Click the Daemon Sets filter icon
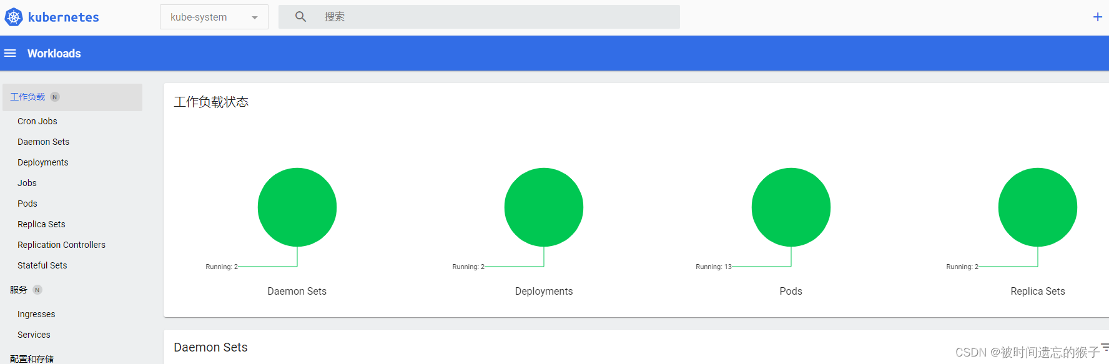Viewport: 1109px width, 364px height. point(1105,347)
